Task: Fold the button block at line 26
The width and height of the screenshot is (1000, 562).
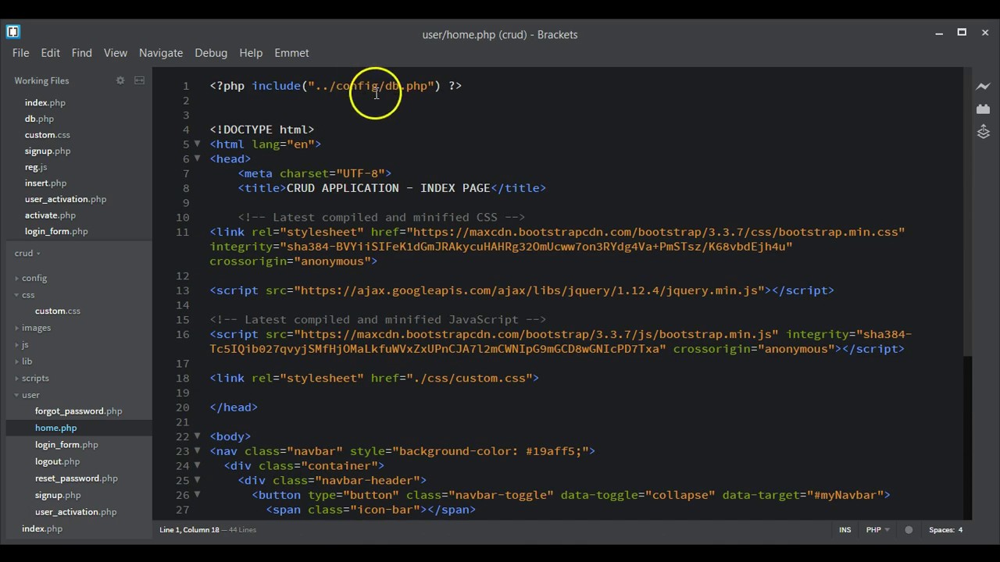Action: 197,495
